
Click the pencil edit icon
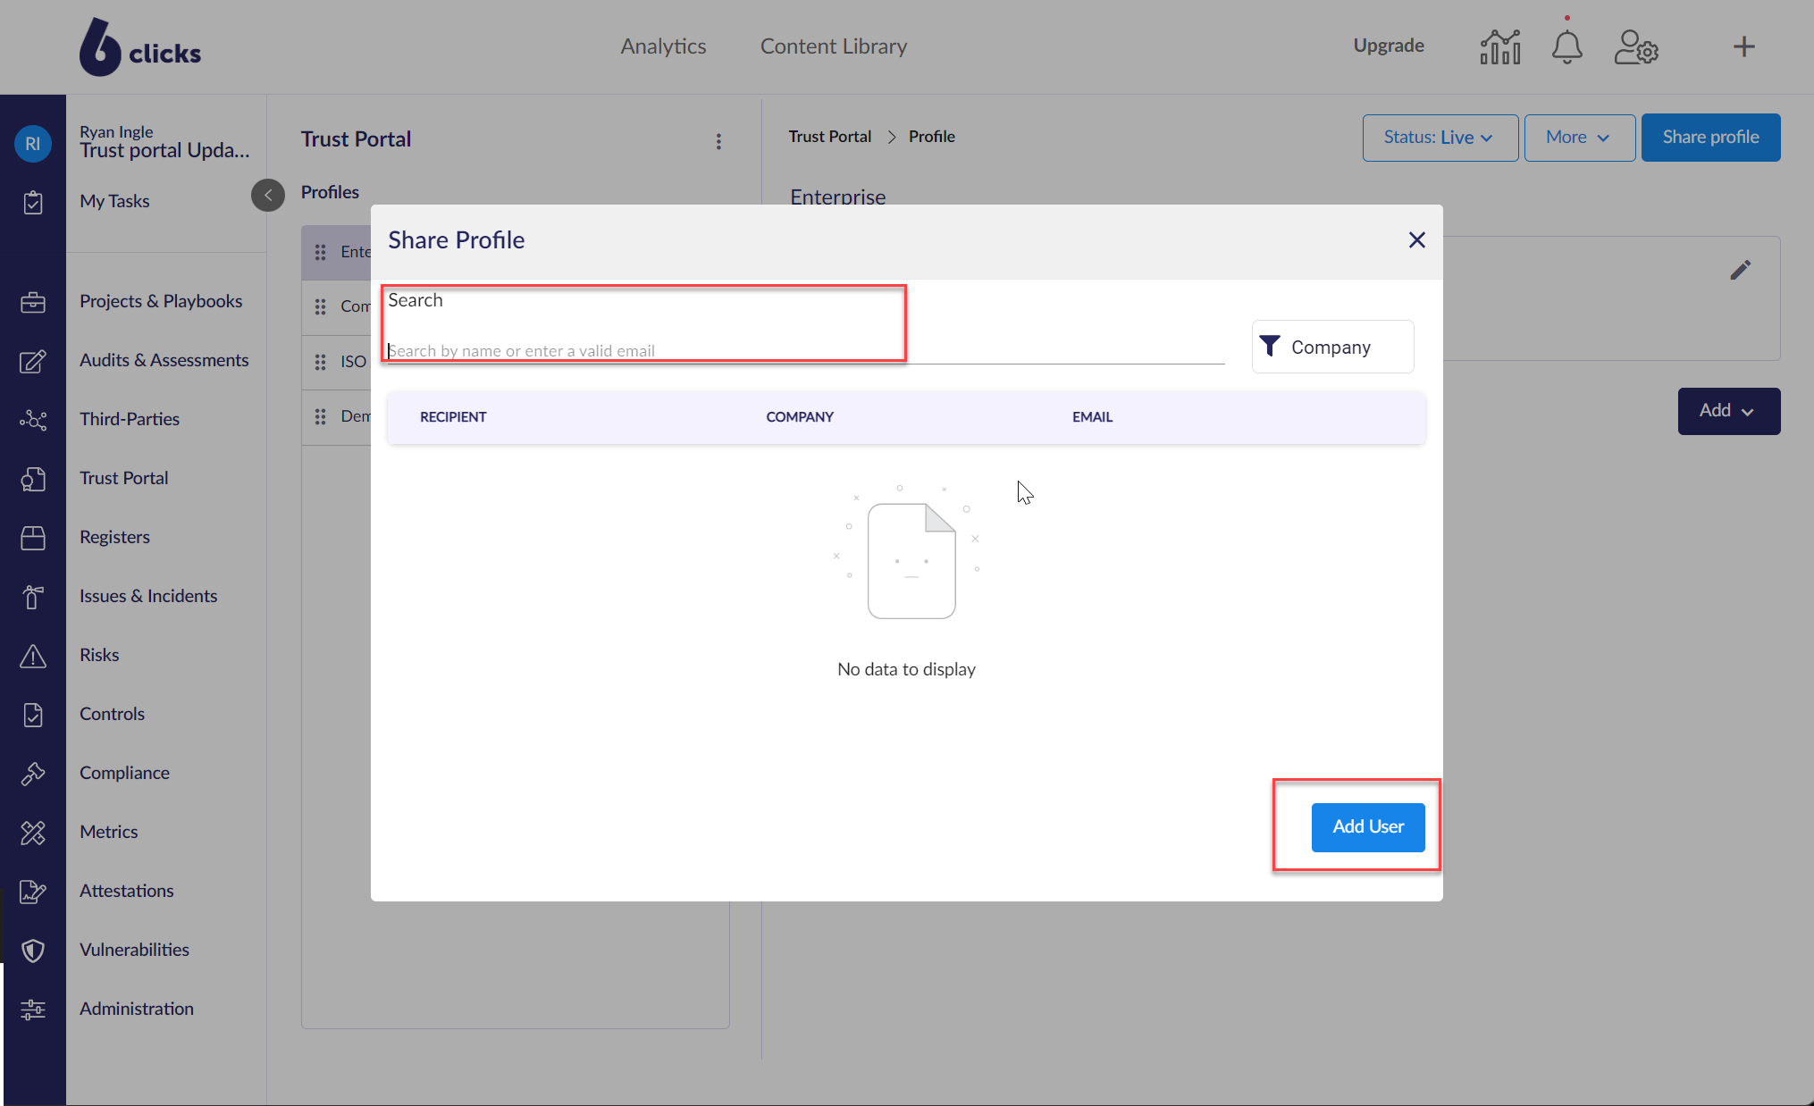(1740, 270)
